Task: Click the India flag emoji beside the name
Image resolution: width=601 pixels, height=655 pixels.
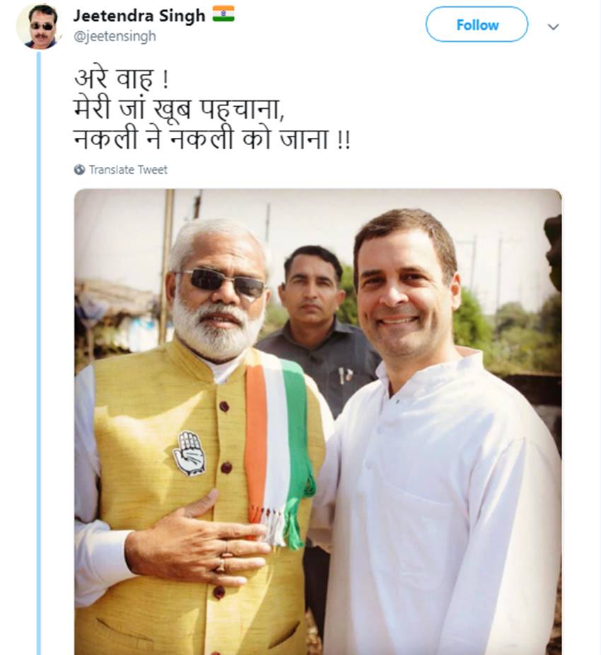Action: 223,14
